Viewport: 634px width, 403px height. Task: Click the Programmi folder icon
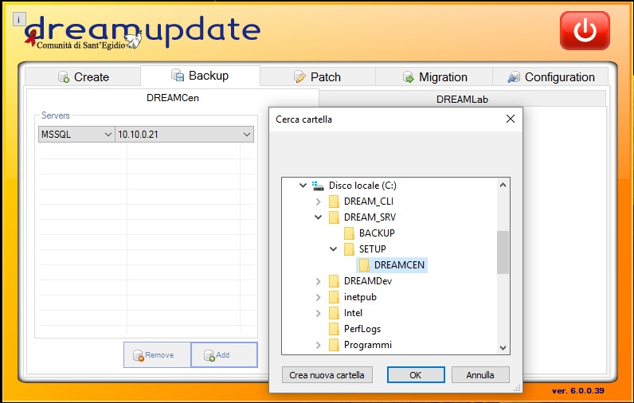coord(334,345)
